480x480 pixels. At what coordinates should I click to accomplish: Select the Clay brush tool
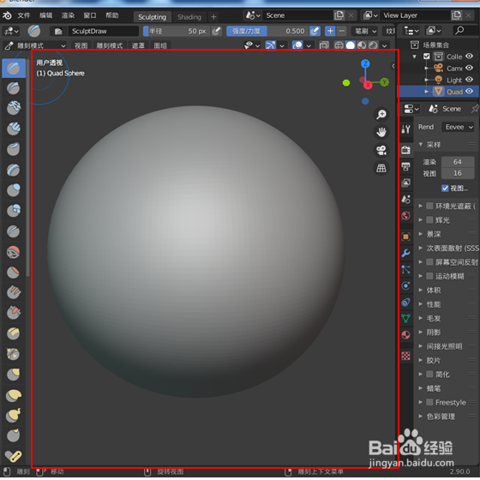[x=14, y=108]
